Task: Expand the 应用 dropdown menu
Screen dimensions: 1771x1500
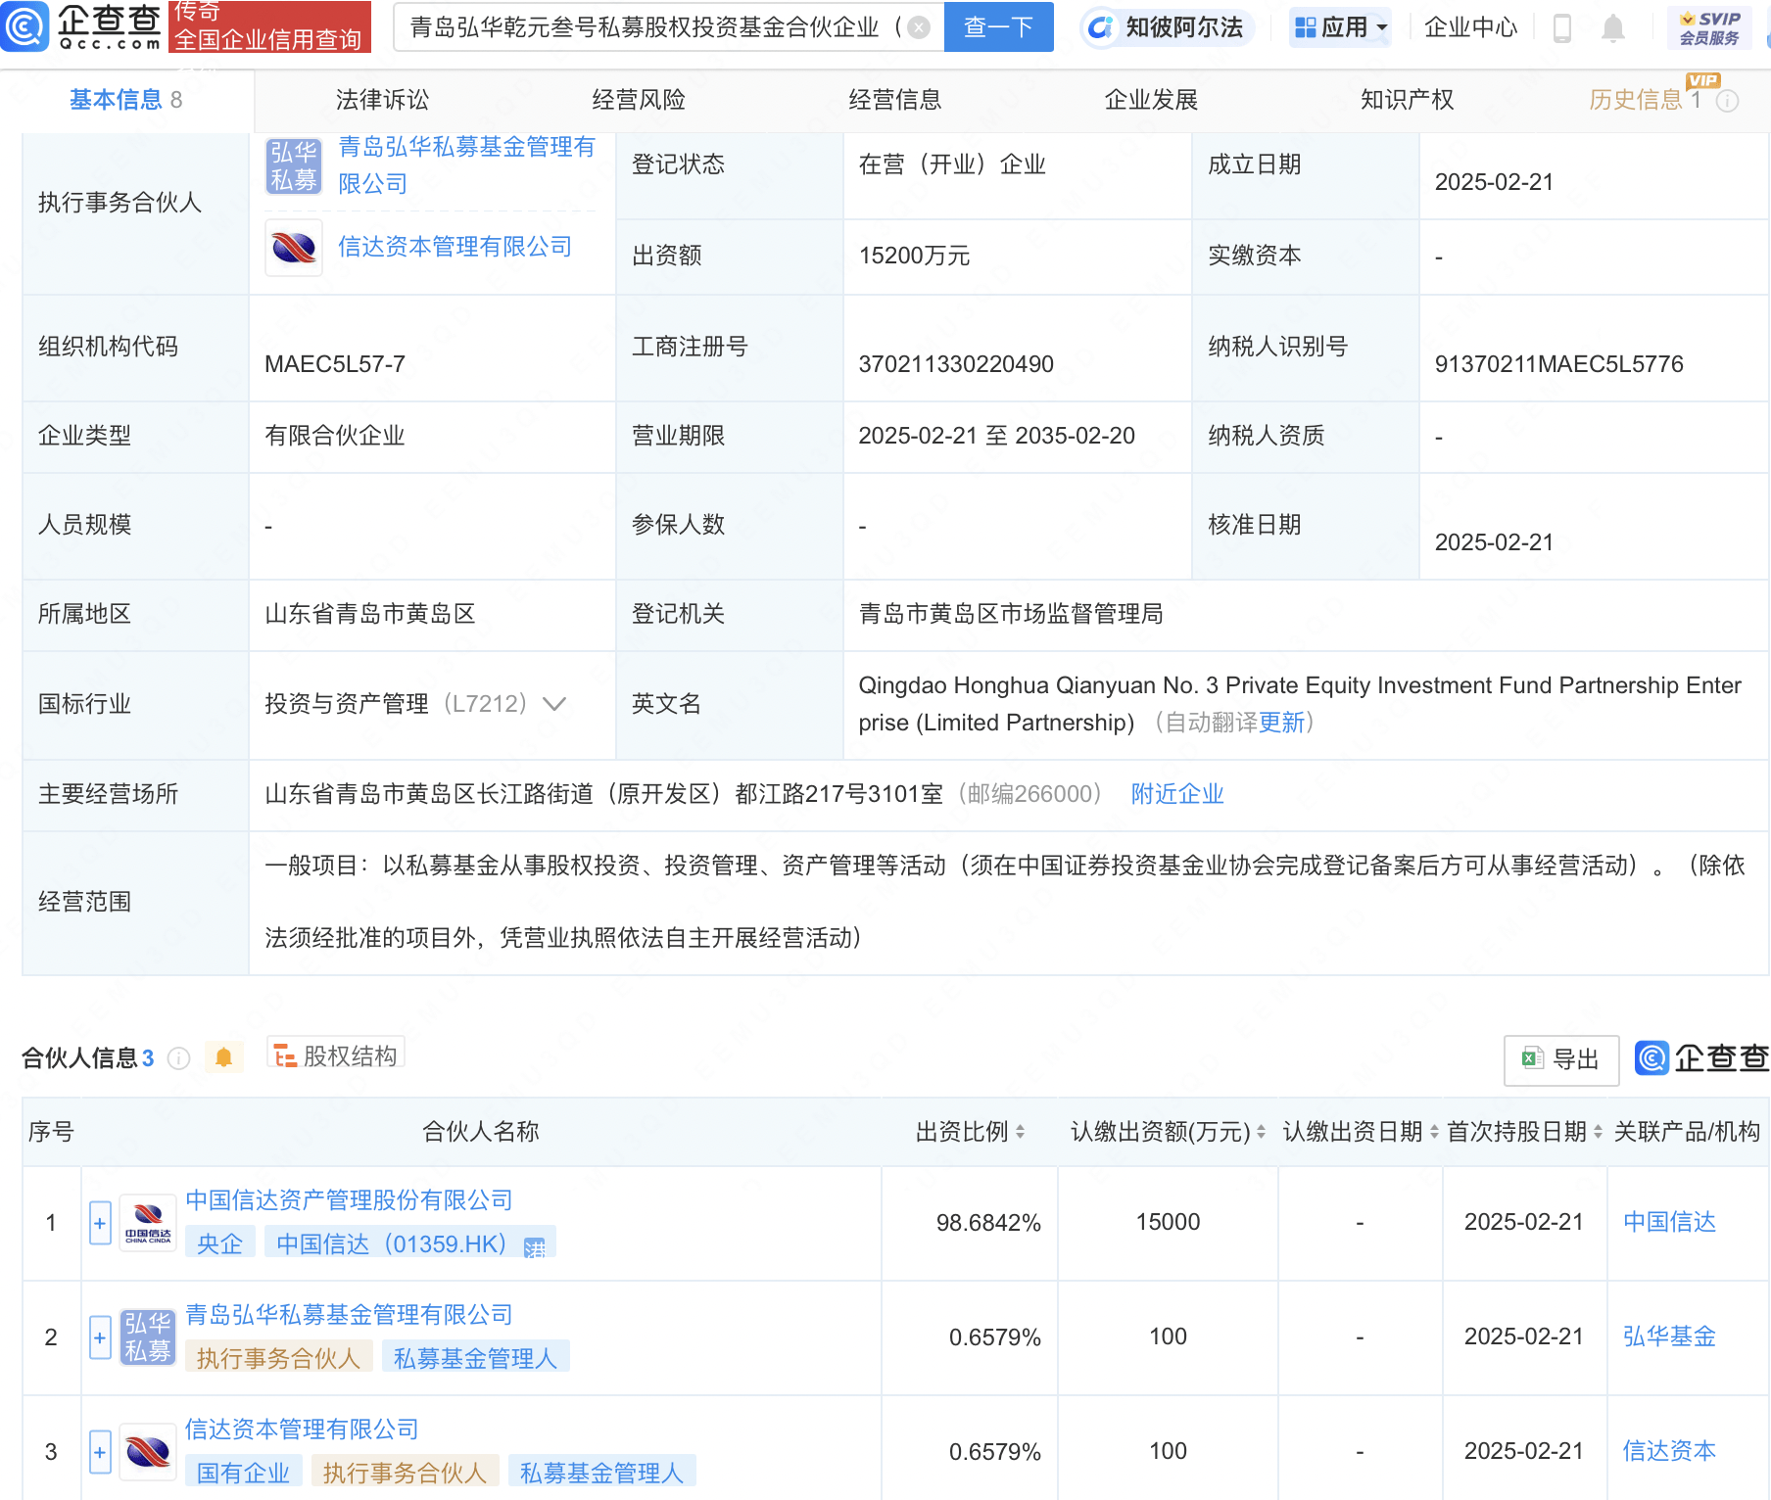Action: pyautogui.click(x=1341, y=27)
